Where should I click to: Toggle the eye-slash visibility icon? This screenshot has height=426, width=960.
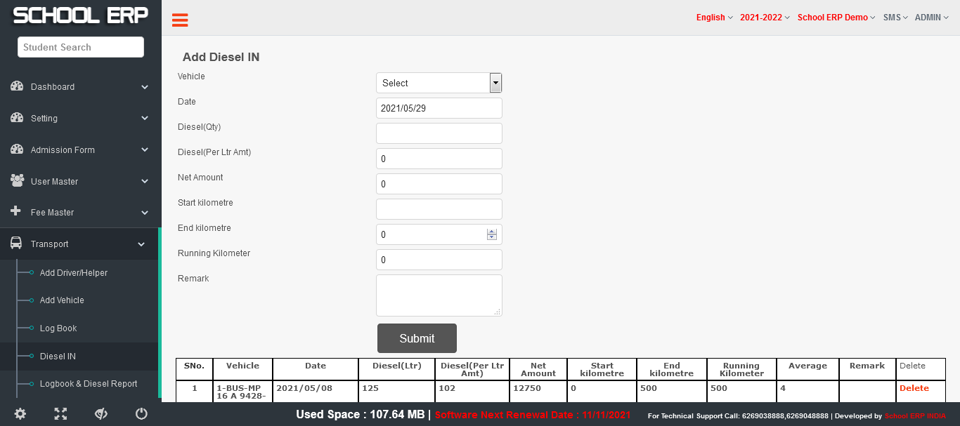coord(100,414)
